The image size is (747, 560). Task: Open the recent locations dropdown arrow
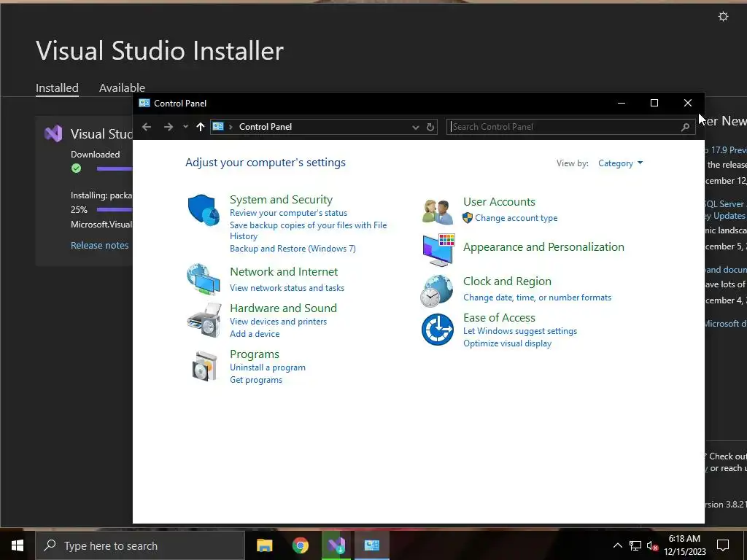[x=185, y=127]
